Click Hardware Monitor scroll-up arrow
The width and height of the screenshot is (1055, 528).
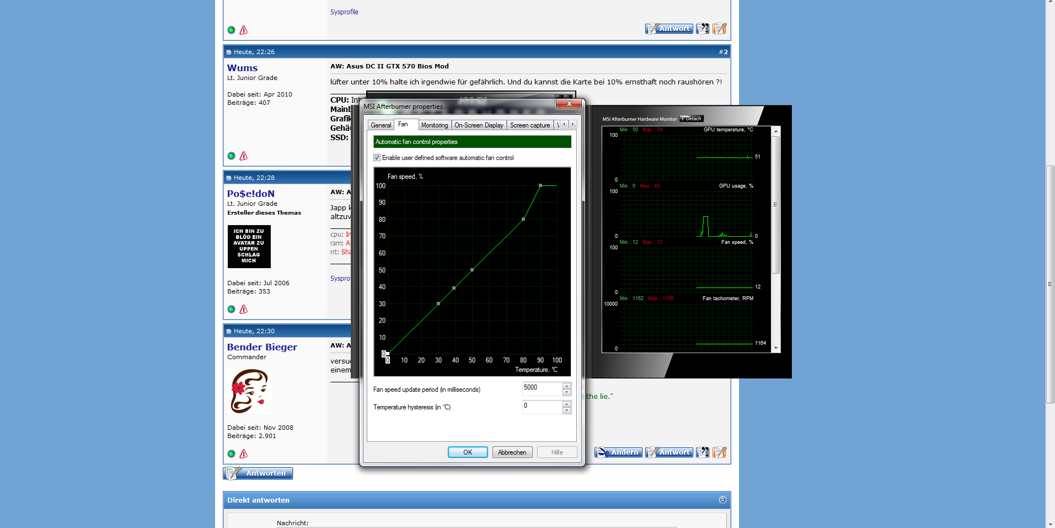point(776,131)
